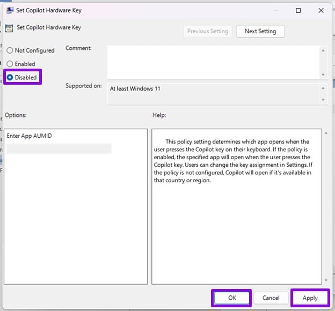Click the 'At least Windows 11' text
Image resolution: width=335 pixels, height=311 pixels.
point(135,88)
